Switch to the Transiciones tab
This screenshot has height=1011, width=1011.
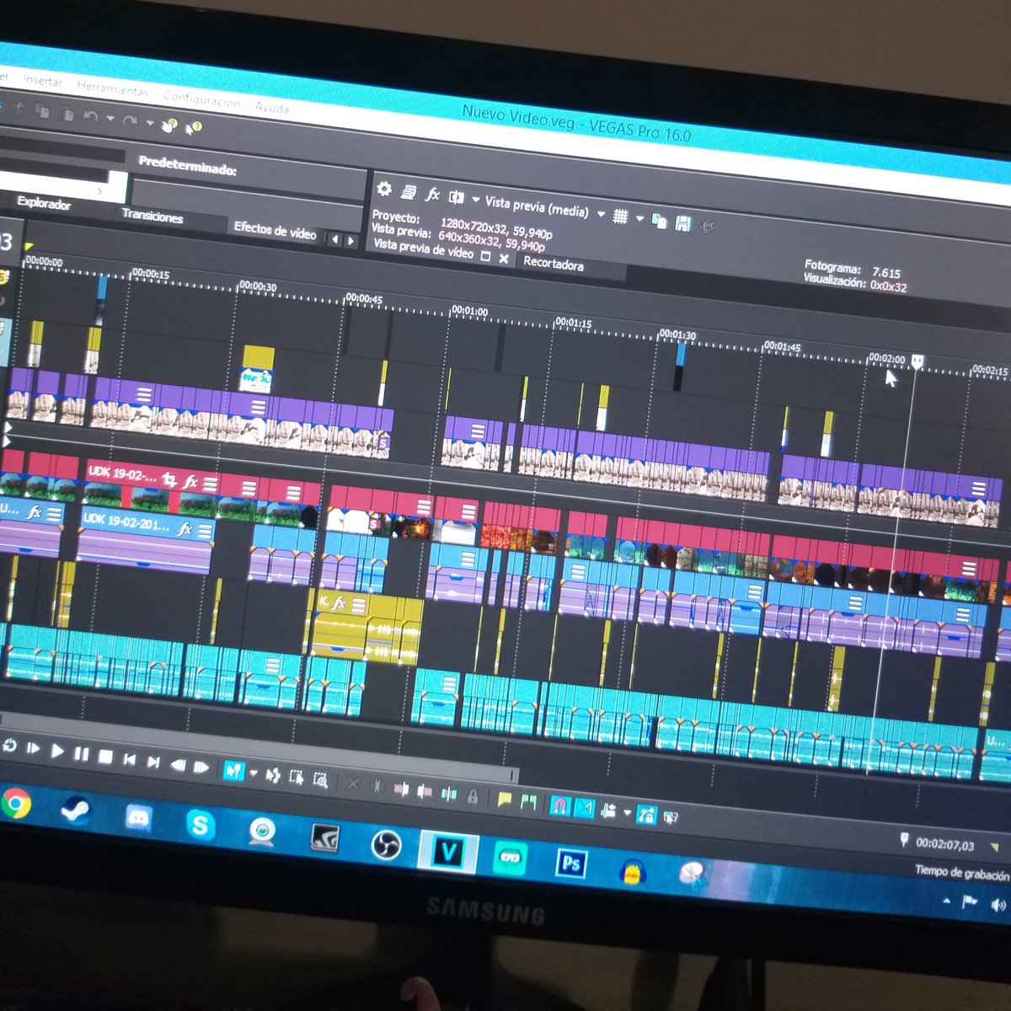click(152, 216)
